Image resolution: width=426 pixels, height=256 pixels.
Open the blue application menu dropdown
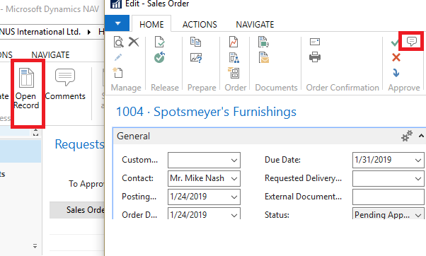coord(117,23)
